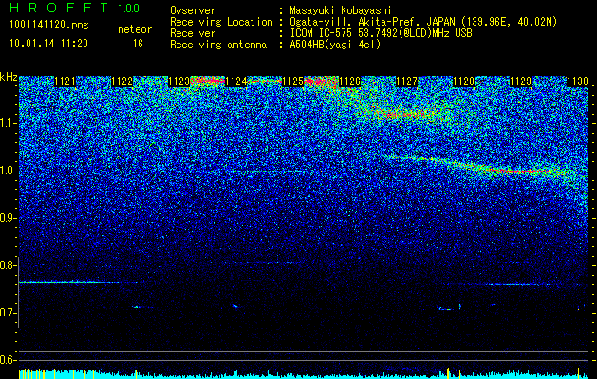The width and height of the screenshot is (597, 379).
Task: Click the 1129 time marker
Action: tap(520, 81)
